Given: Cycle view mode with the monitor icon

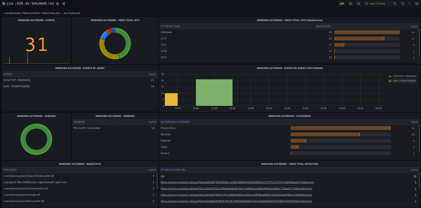Looking at the screenshot, I should click(x=417, y=4).
